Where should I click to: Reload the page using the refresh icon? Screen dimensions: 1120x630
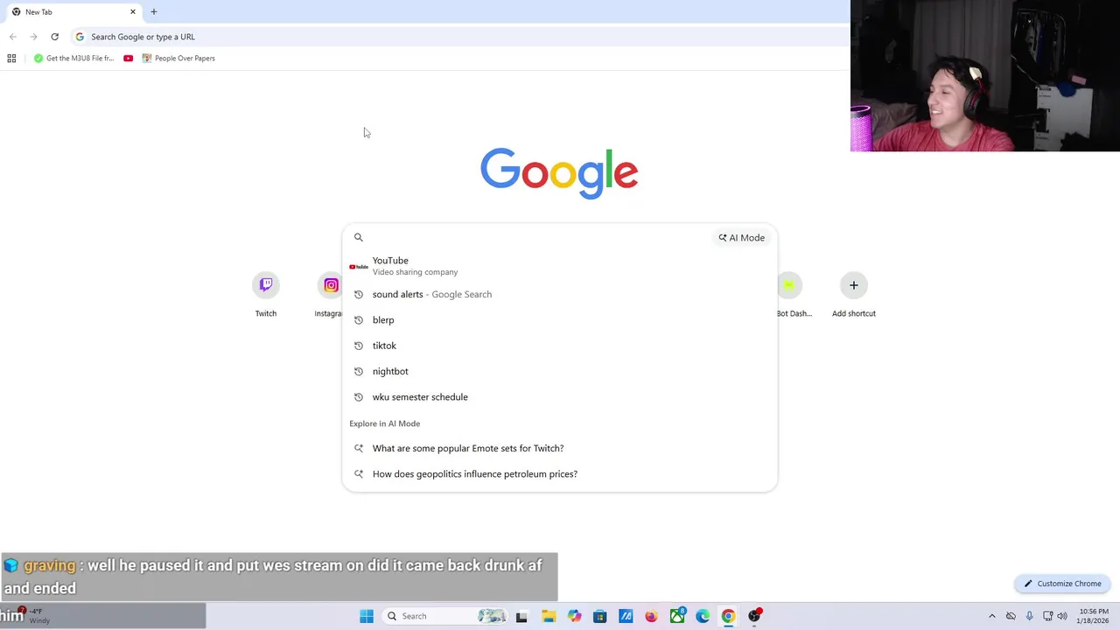54,37
